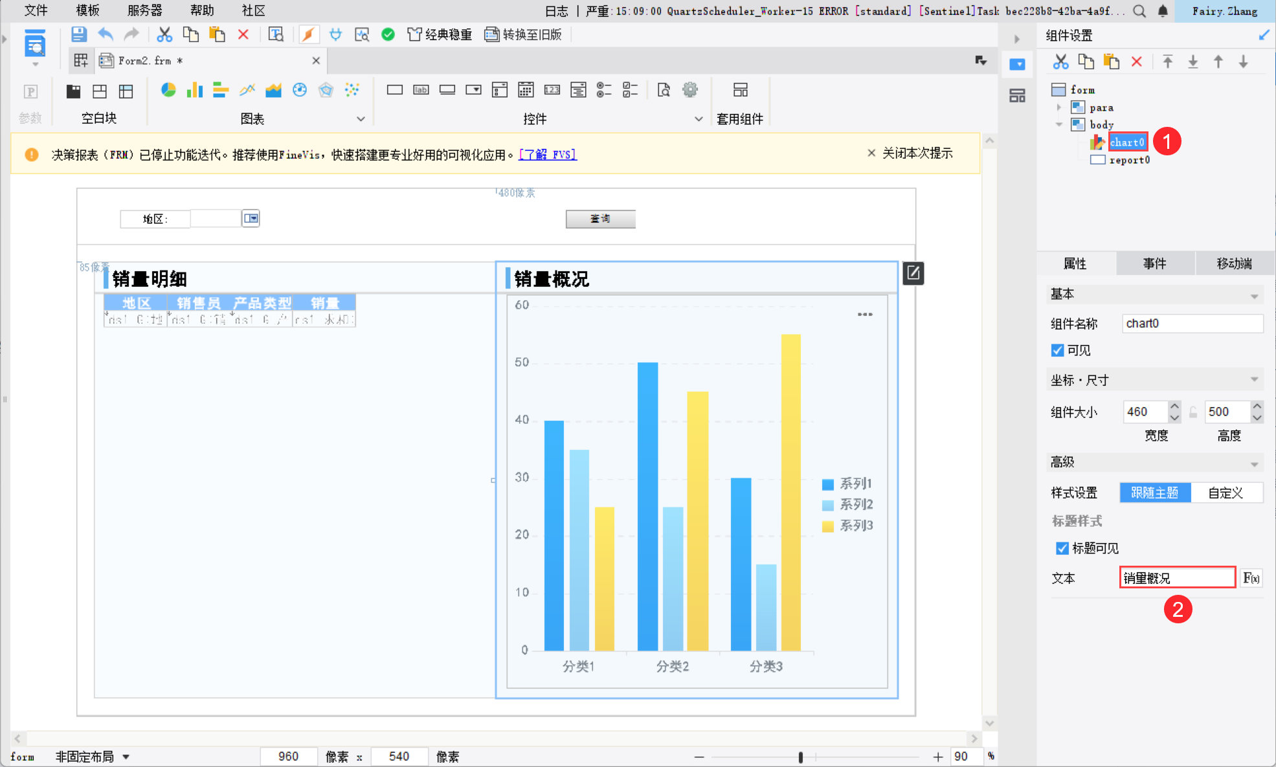Open the 模板 menu
Image resolution: width=1276 pixels, height=767 pixels.
tap(87, 10)
